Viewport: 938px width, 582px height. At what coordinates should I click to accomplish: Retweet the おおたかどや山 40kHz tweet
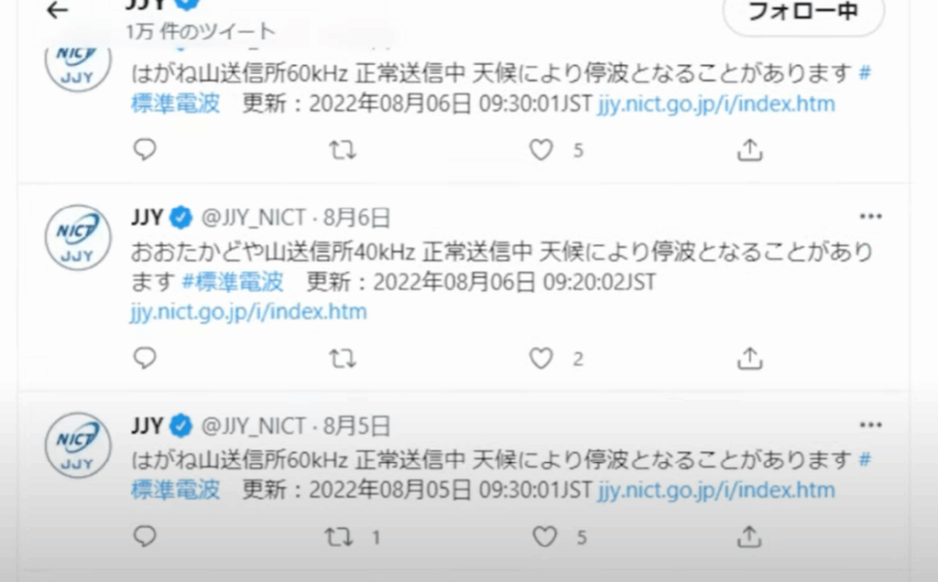tap(343, 359)
